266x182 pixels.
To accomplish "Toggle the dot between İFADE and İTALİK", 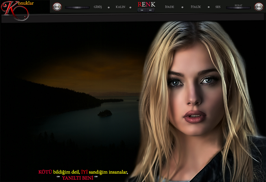I will 182,7.
